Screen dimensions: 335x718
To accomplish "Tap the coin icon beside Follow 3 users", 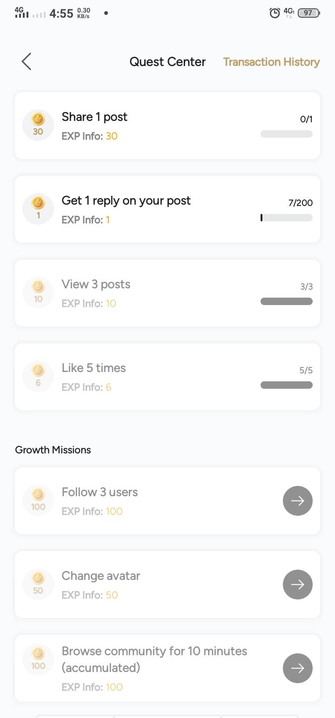I will (x=38, y=500).
